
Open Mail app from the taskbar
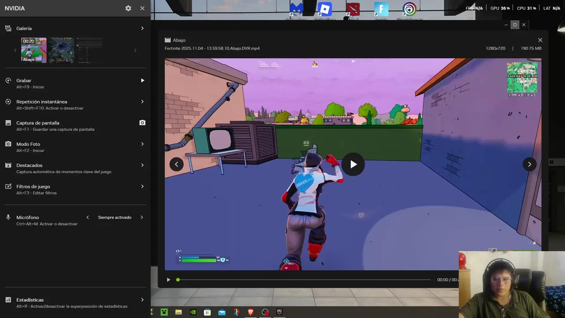pos(222,312)
